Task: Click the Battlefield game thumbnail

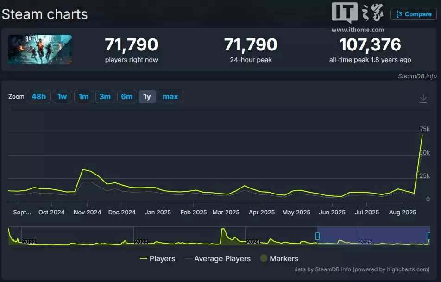Action: click(x=40, y=50)
